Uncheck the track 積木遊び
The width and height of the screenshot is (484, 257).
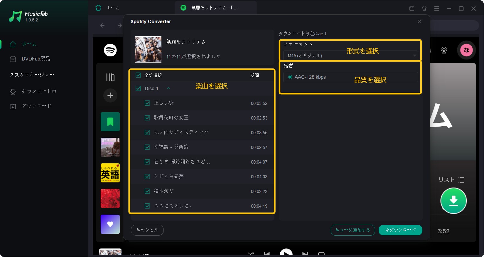pos(147,191)
